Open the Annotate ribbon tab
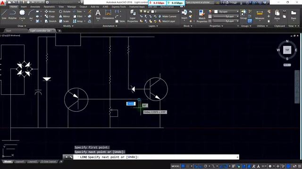This screenshot has height=169, width=302. click(35, 7)
